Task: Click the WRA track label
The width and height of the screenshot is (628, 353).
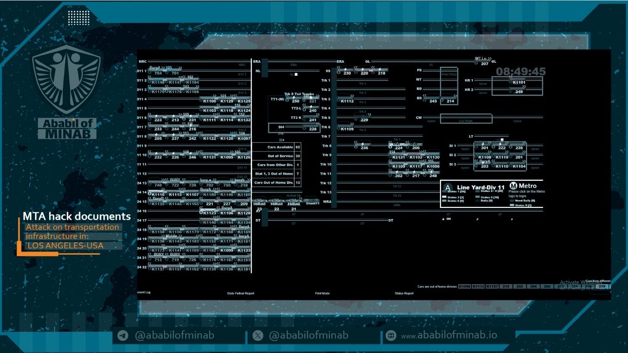Action: click(x=327, y=202)
